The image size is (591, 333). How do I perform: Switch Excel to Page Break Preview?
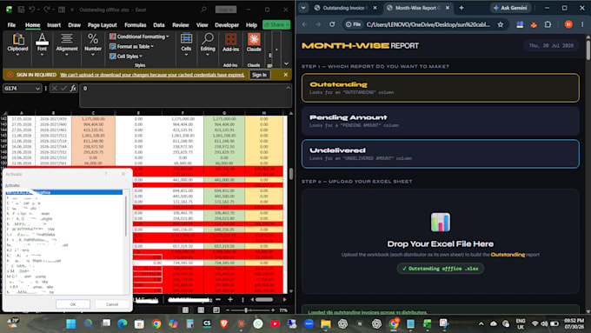coord(216,310)
